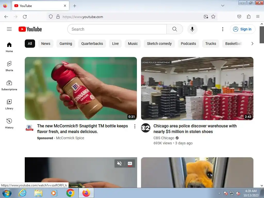264x198 pixels.
Task: Click the muted volume tray icon
Action: pyautogui.click(x=238, y=193)
